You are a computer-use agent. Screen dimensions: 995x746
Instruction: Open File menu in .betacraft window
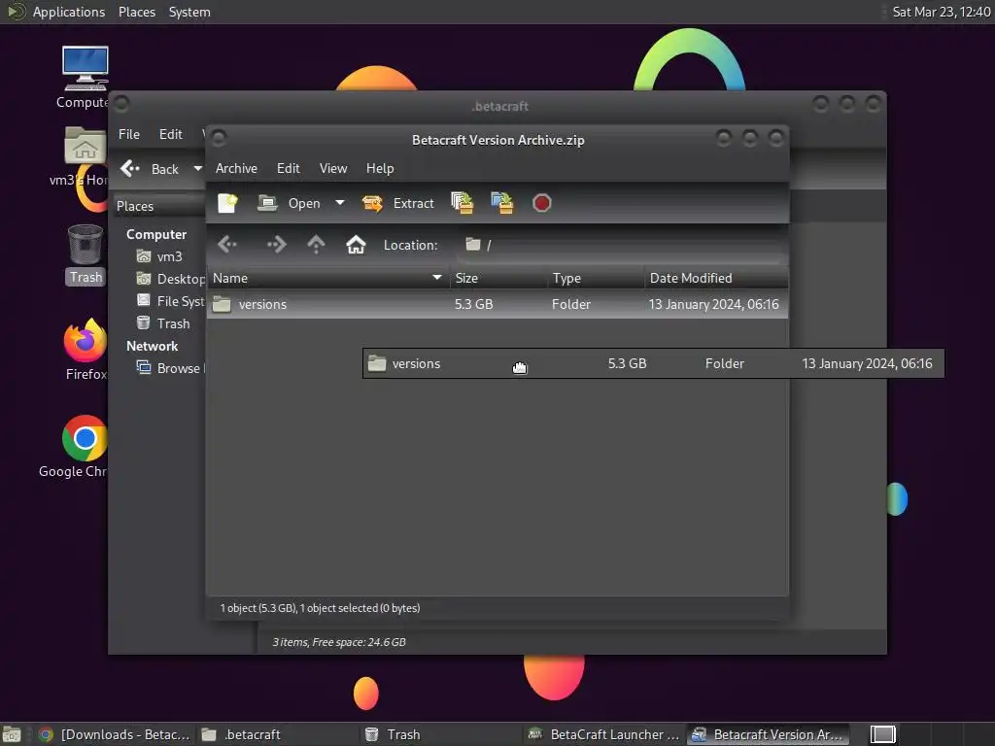point(129,134)
